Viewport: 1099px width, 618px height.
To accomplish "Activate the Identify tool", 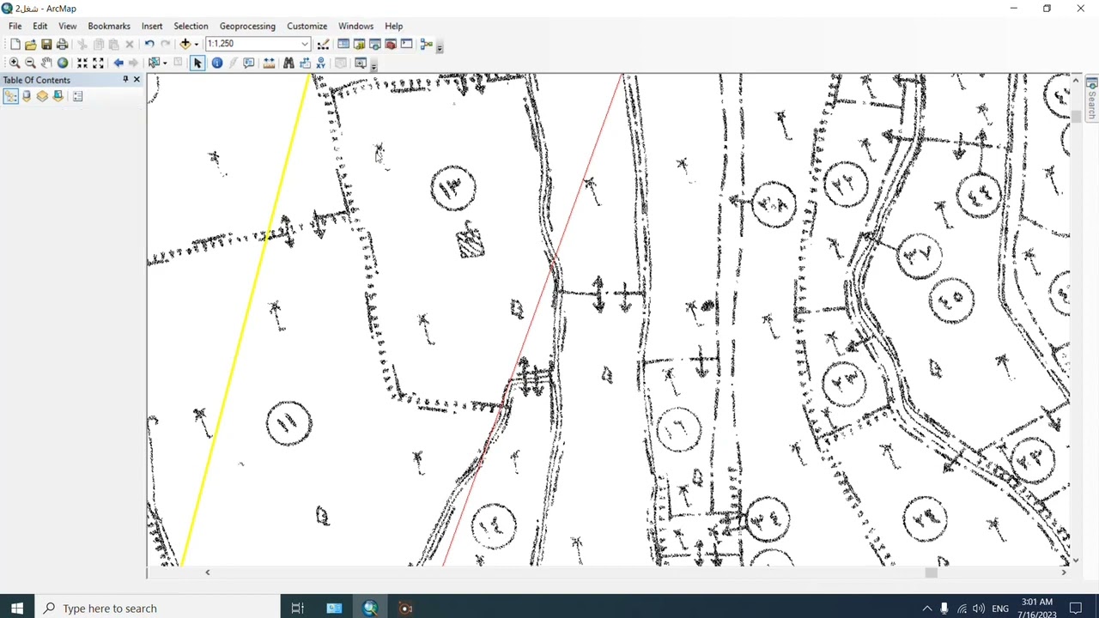I will [217, 63].
